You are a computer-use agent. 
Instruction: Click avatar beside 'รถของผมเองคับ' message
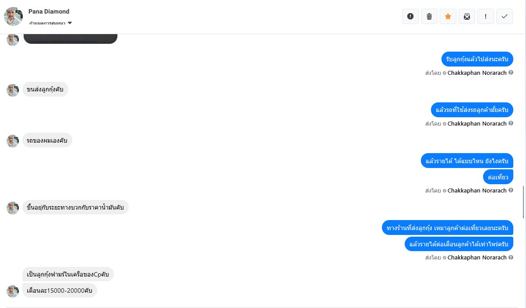pyautogui.click(x=13, y=141)
